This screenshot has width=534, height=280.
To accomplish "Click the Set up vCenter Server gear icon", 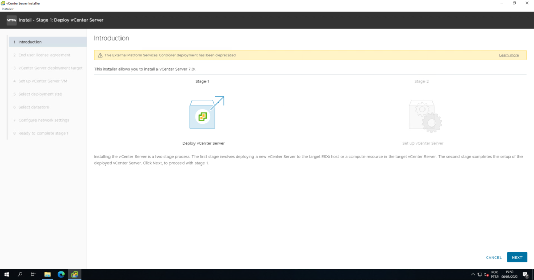I will (x=425, y=116).
